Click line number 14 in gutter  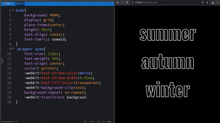click(9, 73)
